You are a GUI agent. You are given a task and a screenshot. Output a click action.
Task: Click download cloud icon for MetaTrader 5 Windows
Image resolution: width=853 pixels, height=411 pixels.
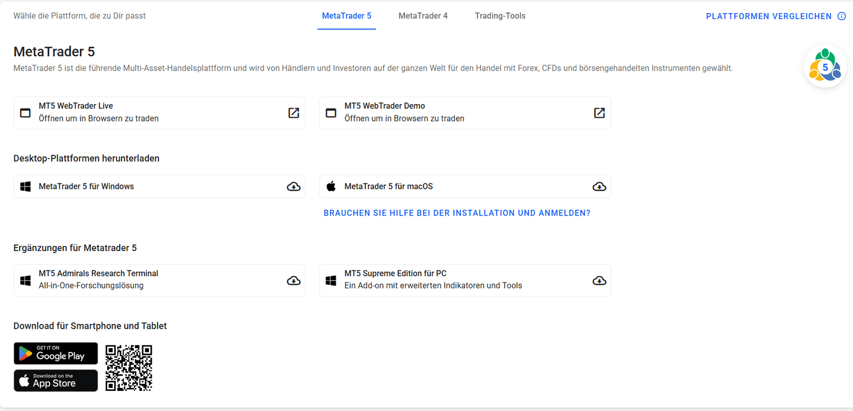(x=294, y=187)
